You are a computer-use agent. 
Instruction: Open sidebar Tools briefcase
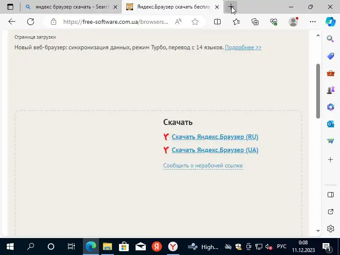point(331,73)
